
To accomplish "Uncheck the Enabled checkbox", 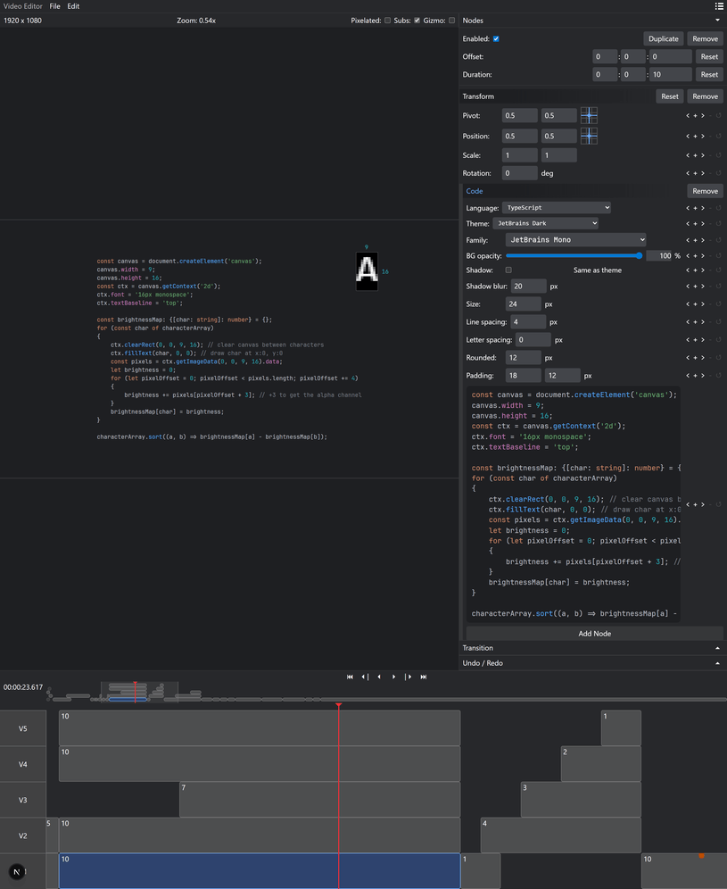I will [x=496, y=39].
